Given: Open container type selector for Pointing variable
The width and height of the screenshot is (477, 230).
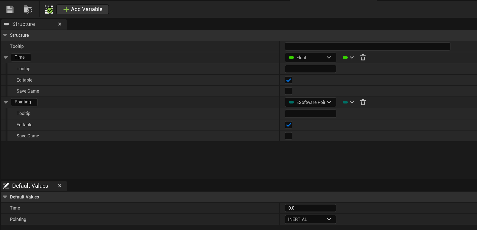Looking at the screenshot, I should [348, 102].
